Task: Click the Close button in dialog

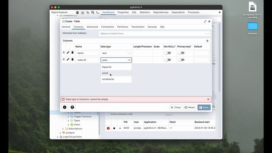Action: [176, 108]
